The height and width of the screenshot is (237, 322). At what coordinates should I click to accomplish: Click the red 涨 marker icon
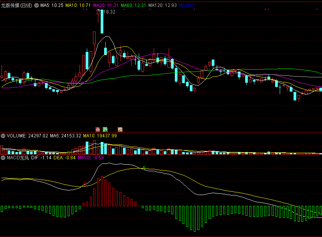pyautogui.click(x=98, y=129)
